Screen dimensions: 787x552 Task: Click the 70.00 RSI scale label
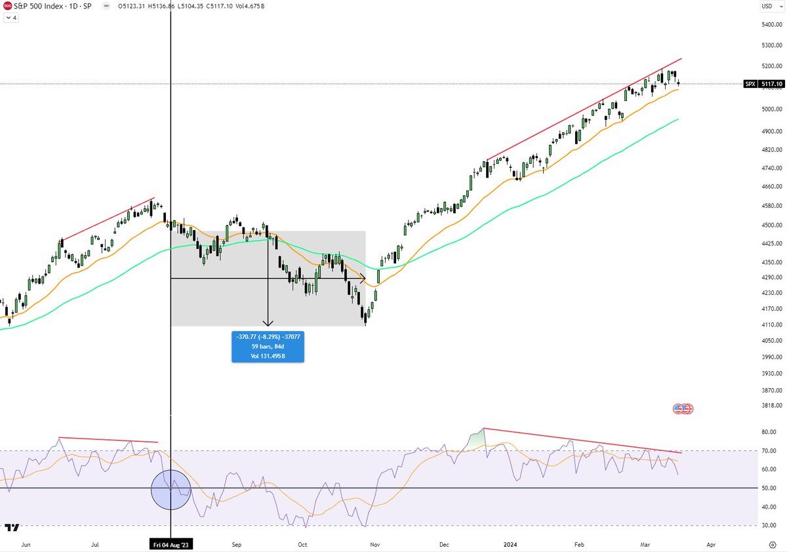767,451
